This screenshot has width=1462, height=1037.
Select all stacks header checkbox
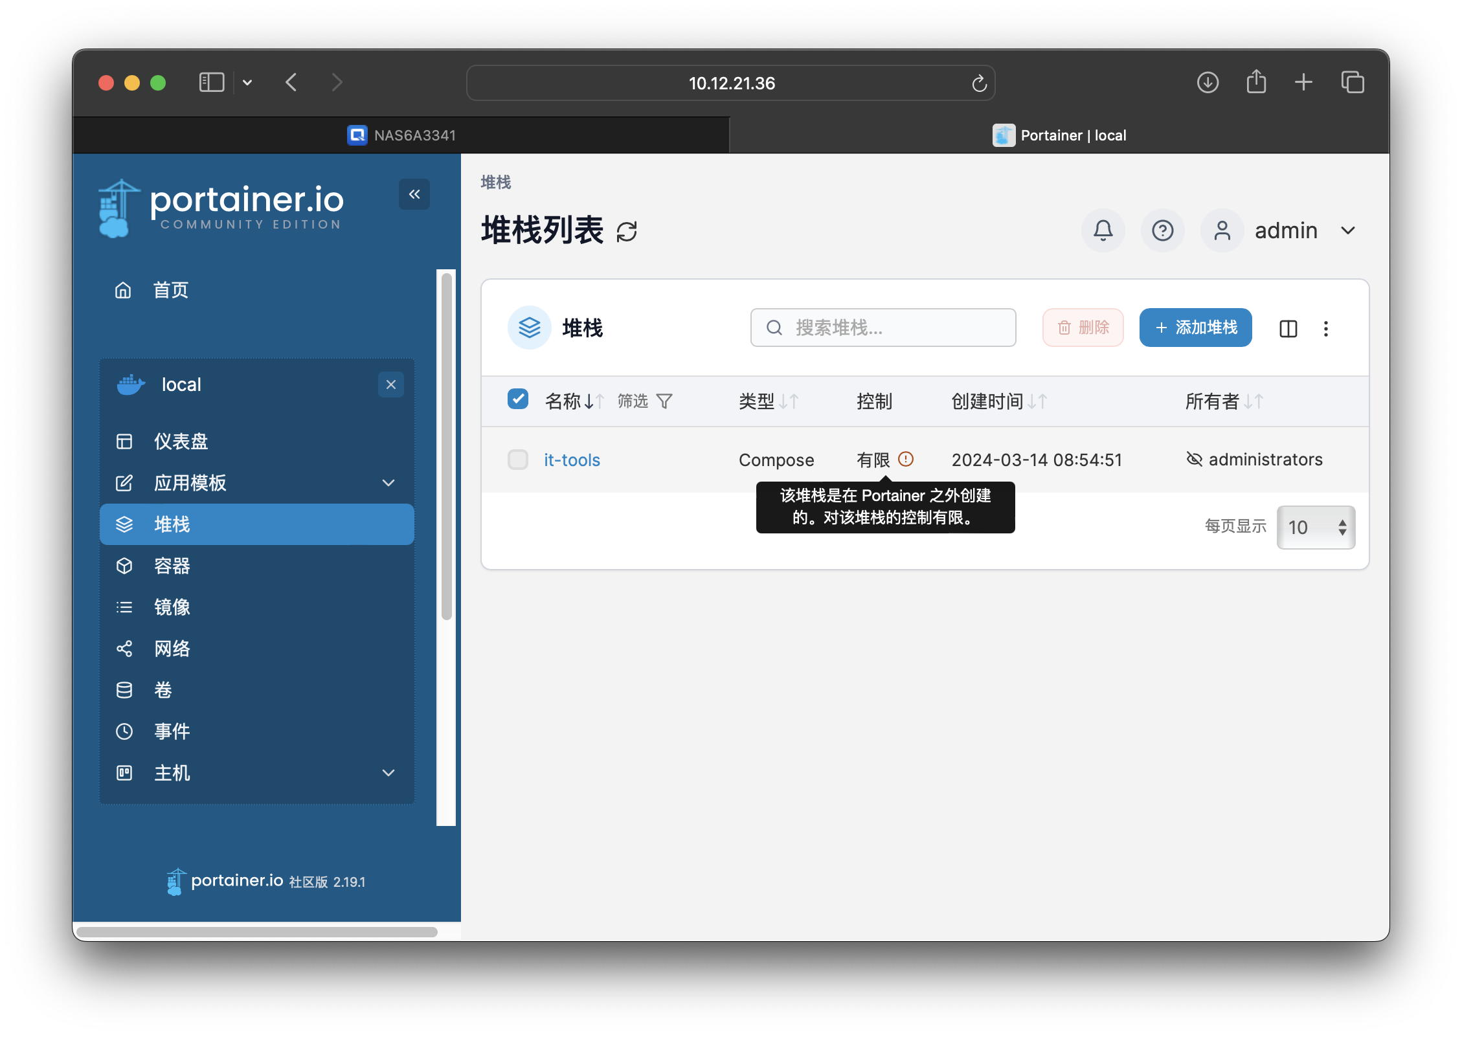(518, 399)
